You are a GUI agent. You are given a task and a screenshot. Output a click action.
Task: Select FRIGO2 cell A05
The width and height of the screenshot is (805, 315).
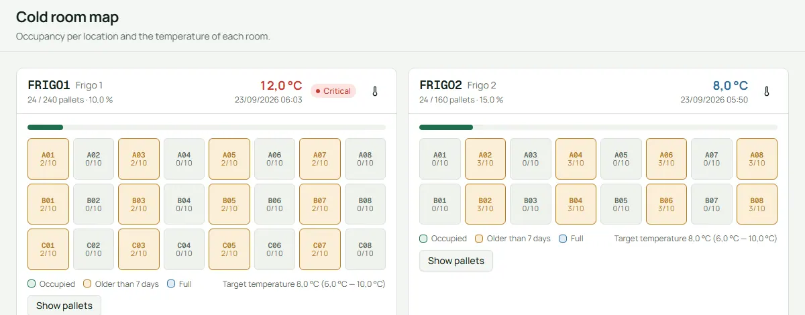[621, 159]
